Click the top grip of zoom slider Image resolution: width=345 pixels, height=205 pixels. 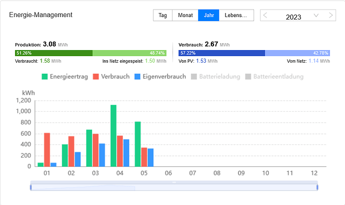pos(174,182)
